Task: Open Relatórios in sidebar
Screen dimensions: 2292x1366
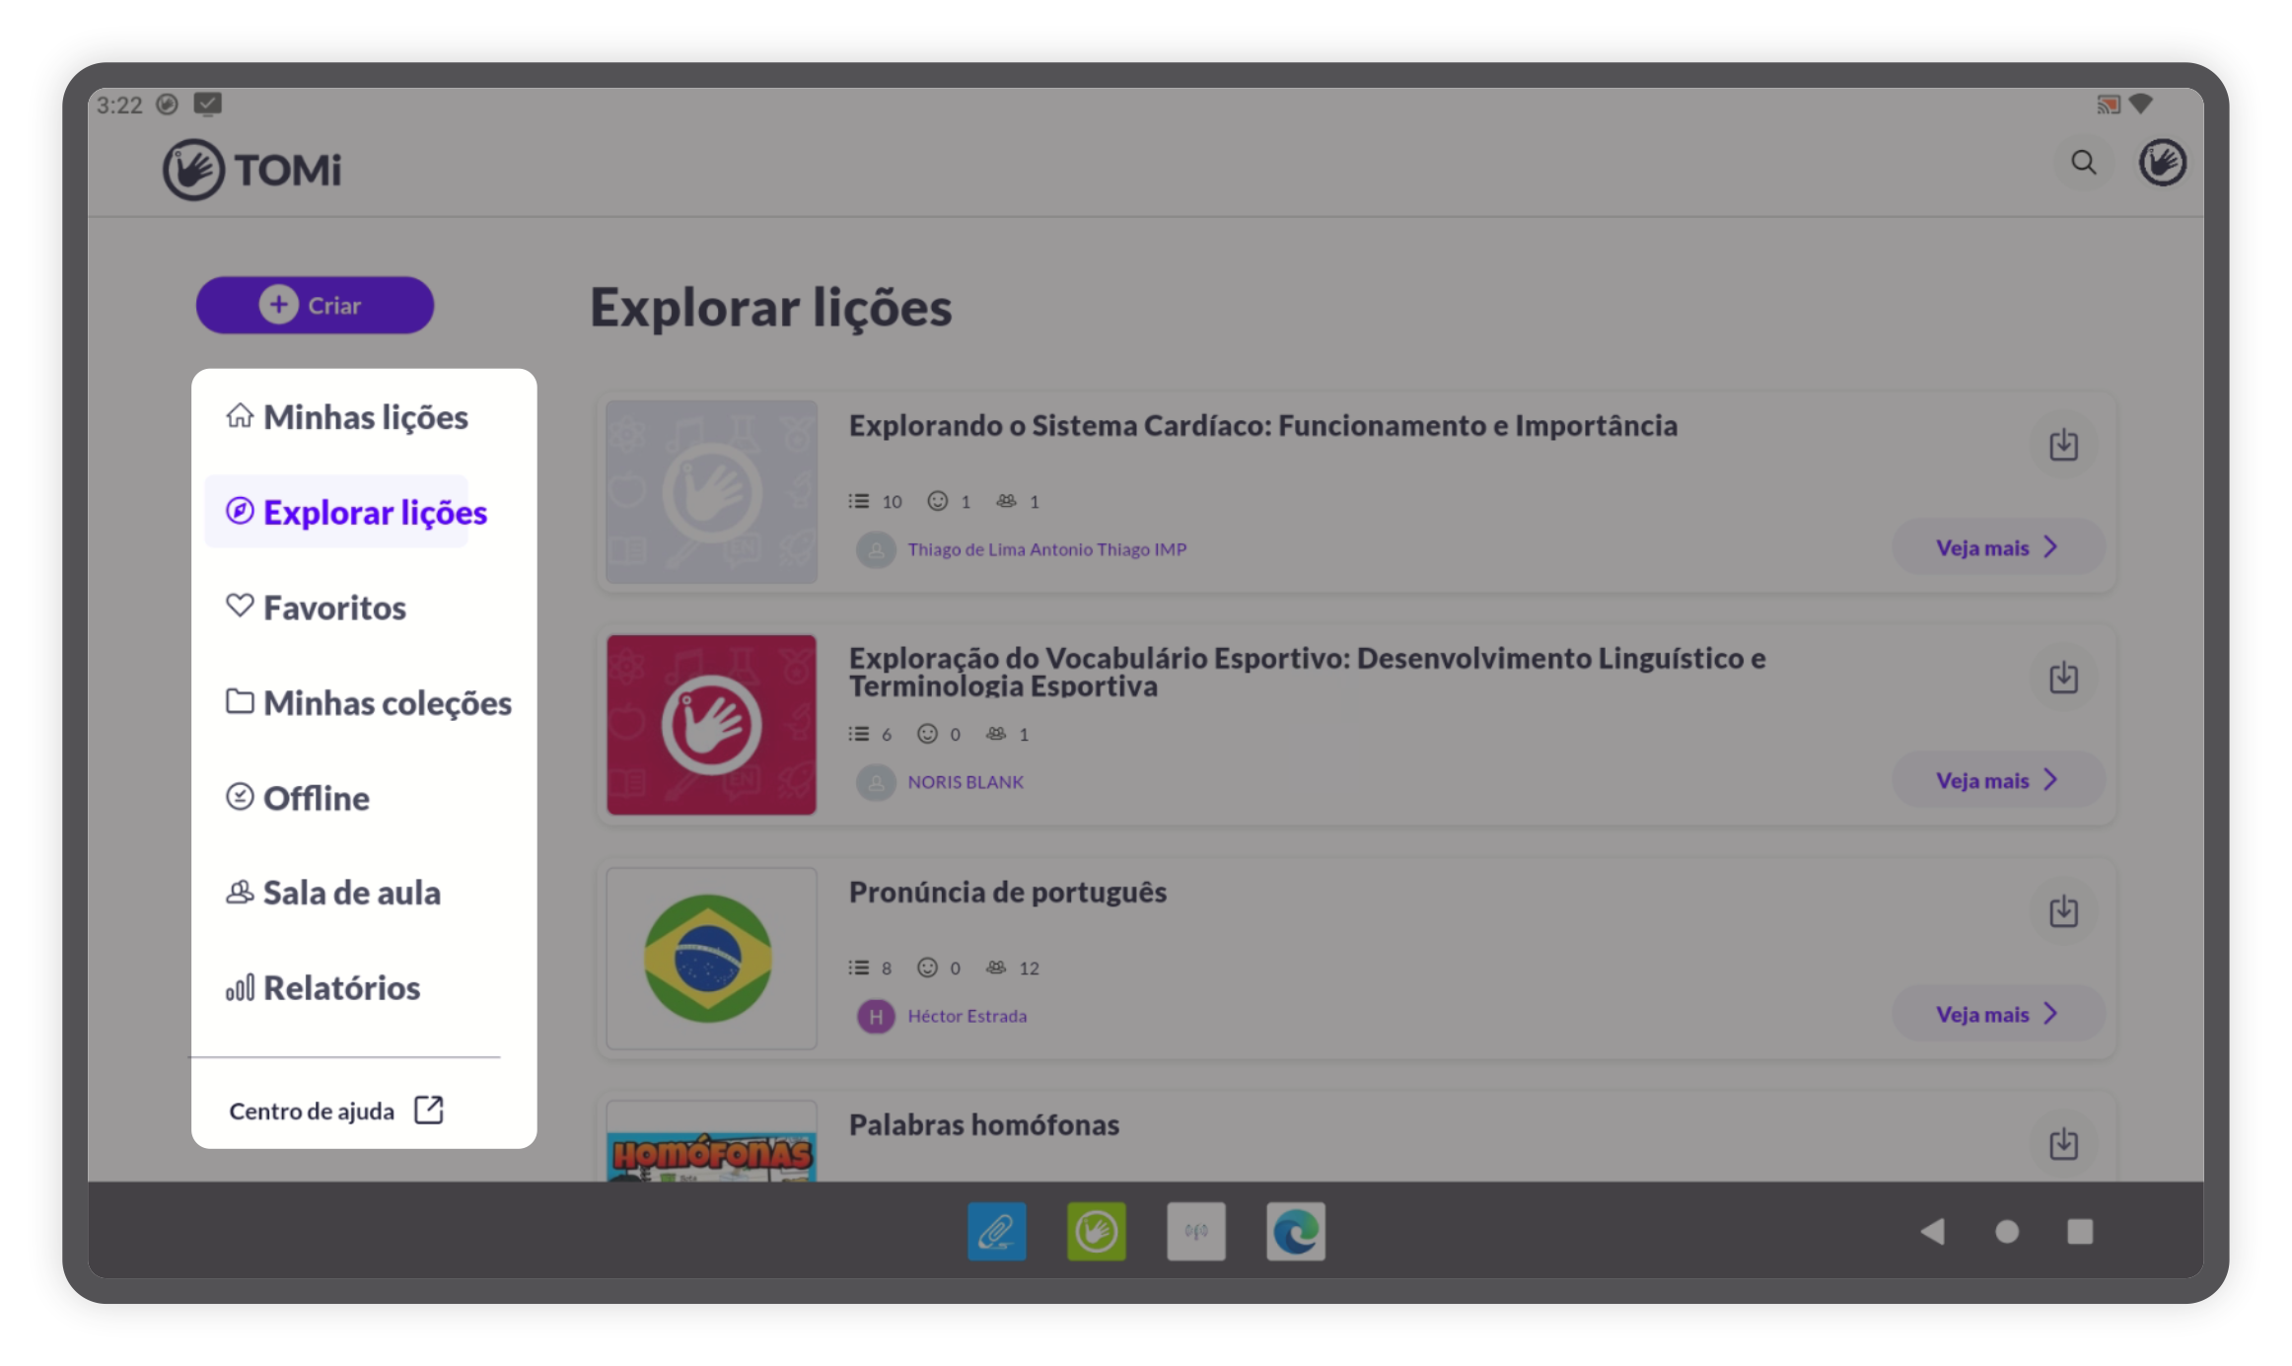Action: tap(323, 987)
